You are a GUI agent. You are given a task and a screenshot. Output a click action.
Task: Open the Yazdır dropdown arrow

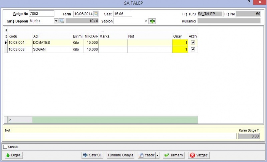point(158,155)
